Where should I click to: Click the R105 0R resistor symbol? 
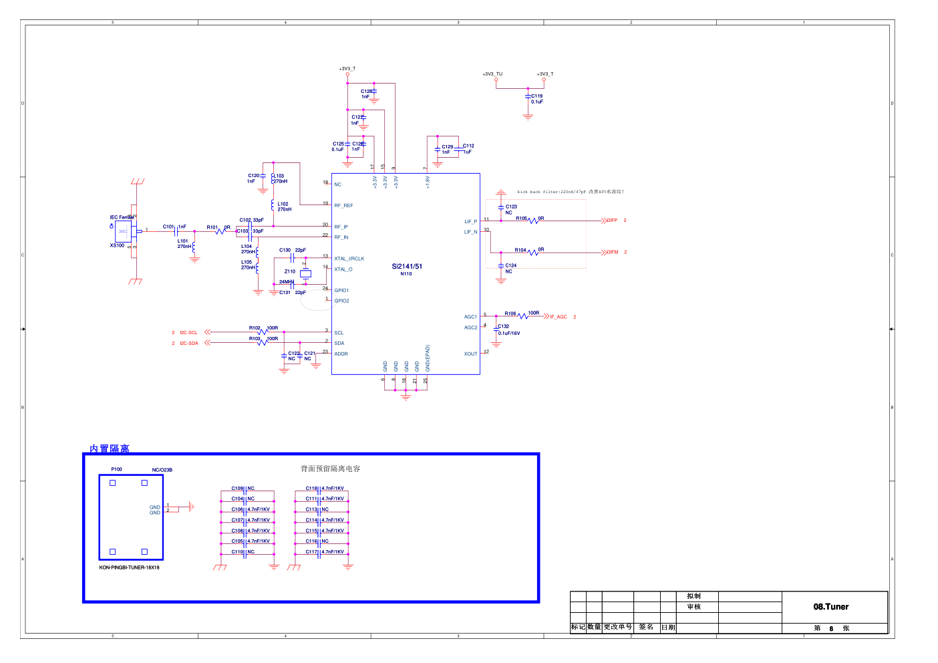(x=532, y=221)
